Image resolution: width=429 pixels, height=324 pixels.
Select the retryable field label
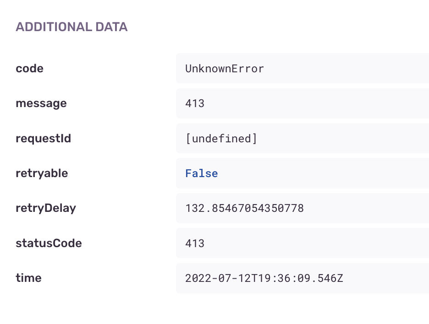(x=42, y=173)
